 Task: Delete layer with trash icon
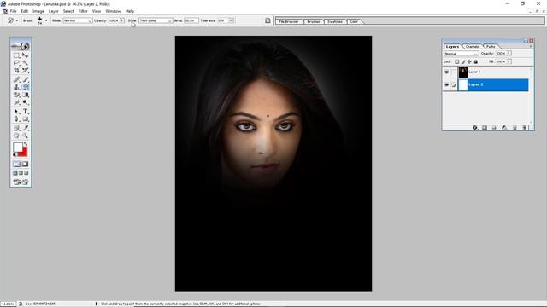(524, 128)
